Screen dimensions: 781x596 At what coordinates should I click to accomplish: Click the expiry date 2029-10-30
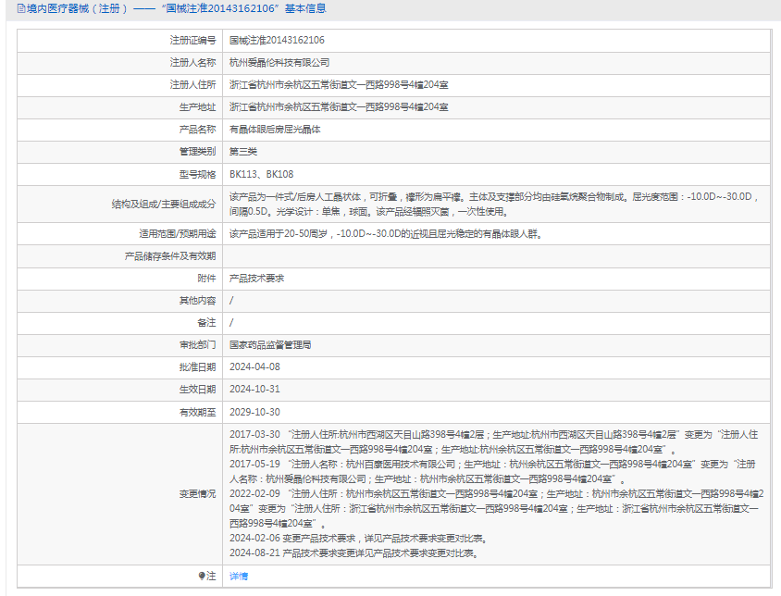point(254,412)
